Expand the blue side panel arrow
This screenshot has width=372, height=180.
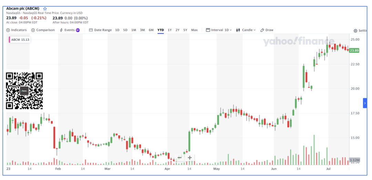coord(365,103)
